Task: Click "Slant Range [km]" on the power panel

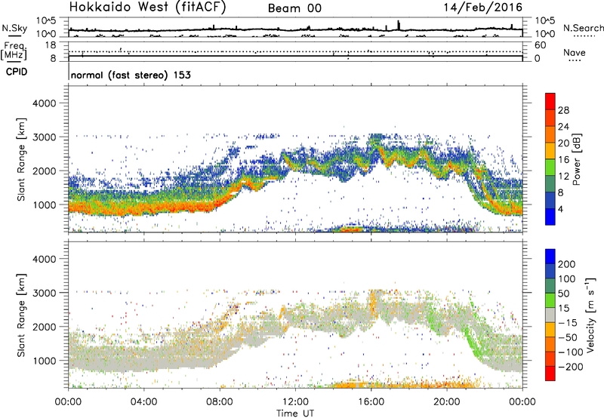Action: (21, 159)
